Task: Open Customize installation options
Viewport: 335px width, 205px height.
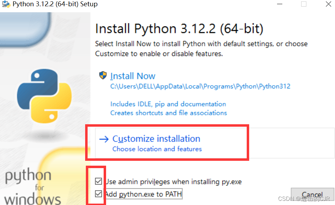Action: click(x=156, y=139)
